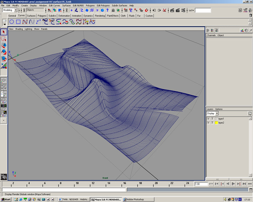Image resolution: width=253 pixels, height=202 pixels.
Task: Click the make live magnet icon
Action: [146, 10]
